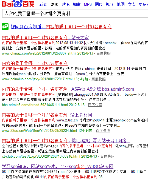Open the 提问到百度知道 link

click(61, 27)
